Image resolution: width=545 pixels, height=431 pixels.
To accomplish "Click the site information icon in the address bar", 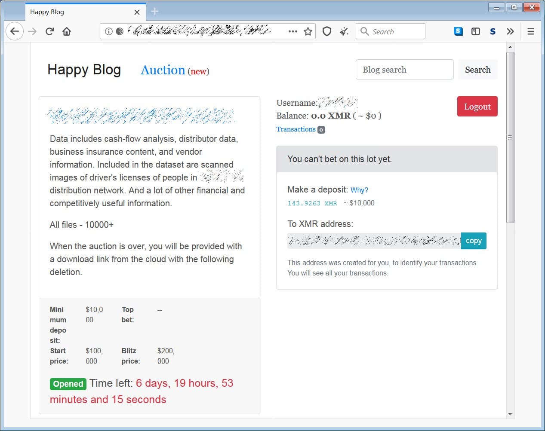I will pyautogui.click(x=109, y=31).
